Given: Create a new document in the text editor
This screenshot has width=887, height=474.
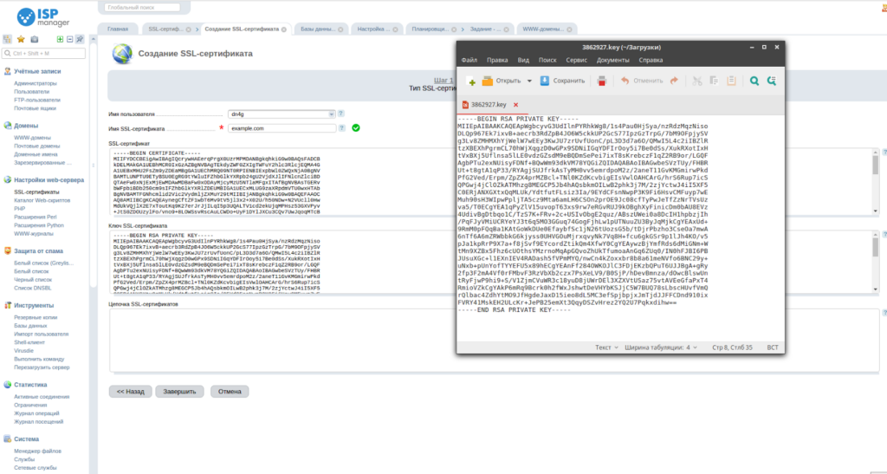Looking at the screenshot, I should pos(470,81).
